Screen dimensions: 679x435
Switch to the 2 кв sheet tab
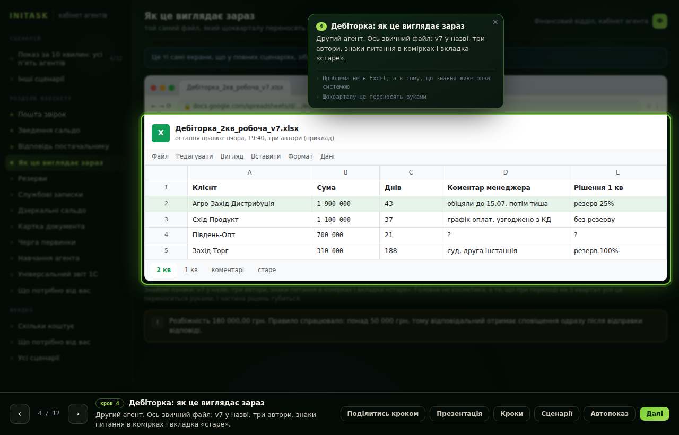coord(164,270)
